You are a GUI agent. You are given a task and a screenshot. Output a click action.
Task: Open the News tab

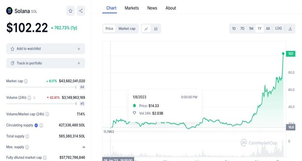click(x=152, y=8)
